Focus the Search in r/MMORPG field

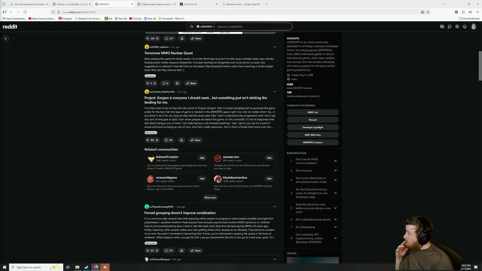pos(253,27)
